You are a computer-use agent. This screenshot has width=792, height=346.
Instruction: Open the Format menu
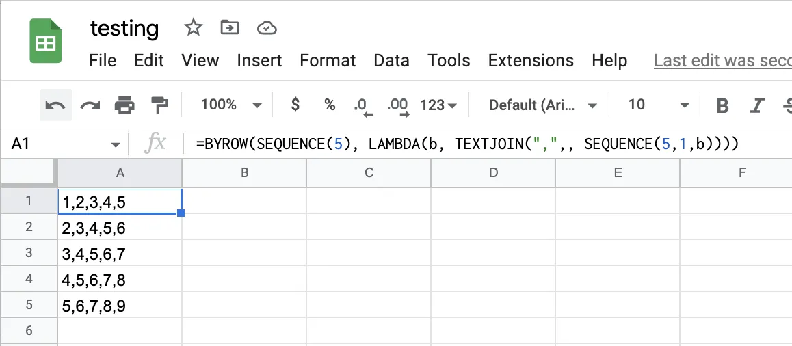click(328, 61)
